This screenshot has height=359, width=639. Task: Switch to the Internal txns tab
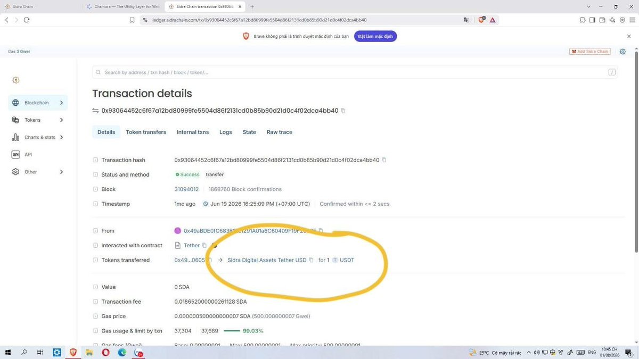[x=193, y=132]
